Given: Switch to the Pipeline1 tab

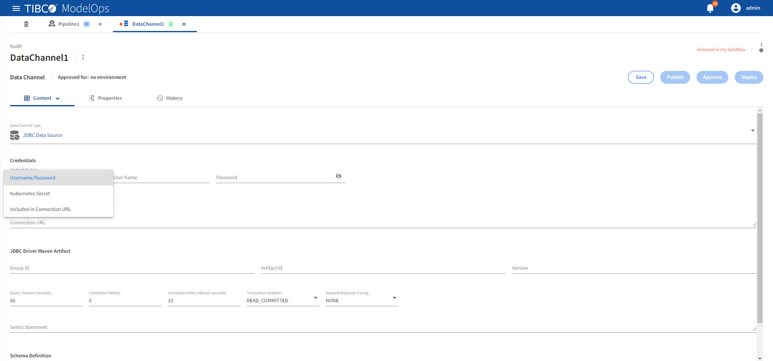Looking at the screenshot, I should tap(69, 24).
